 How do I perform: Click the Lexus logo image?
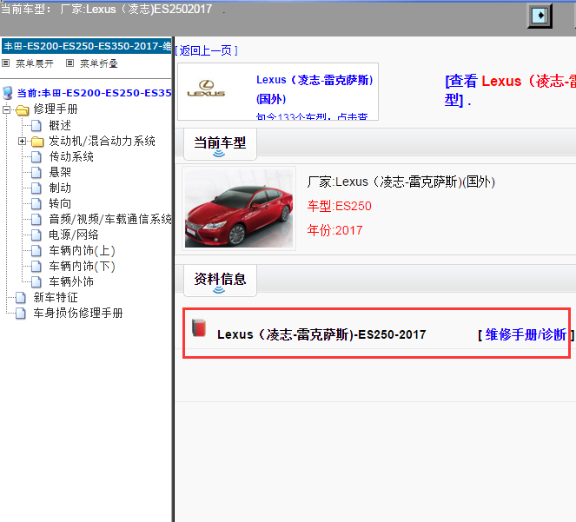206,89
